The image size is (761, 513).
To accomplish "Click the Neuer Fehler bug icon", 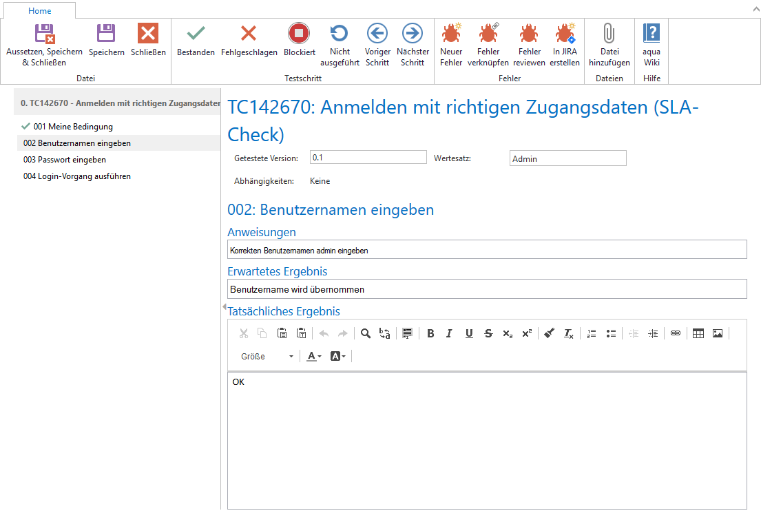I will 451,41.
